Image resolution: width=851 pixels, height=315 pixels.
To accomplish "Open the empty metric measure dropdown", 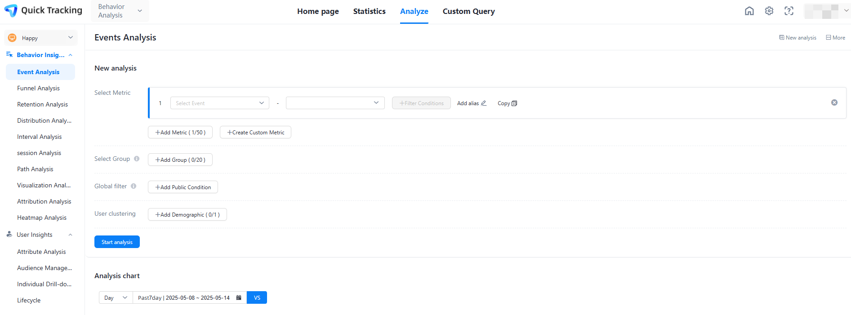I will (335, 103).
